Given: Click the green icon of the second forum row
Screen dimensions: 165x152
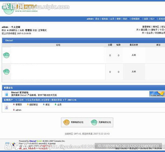Looking at the screenshot, I should (6, 72).
